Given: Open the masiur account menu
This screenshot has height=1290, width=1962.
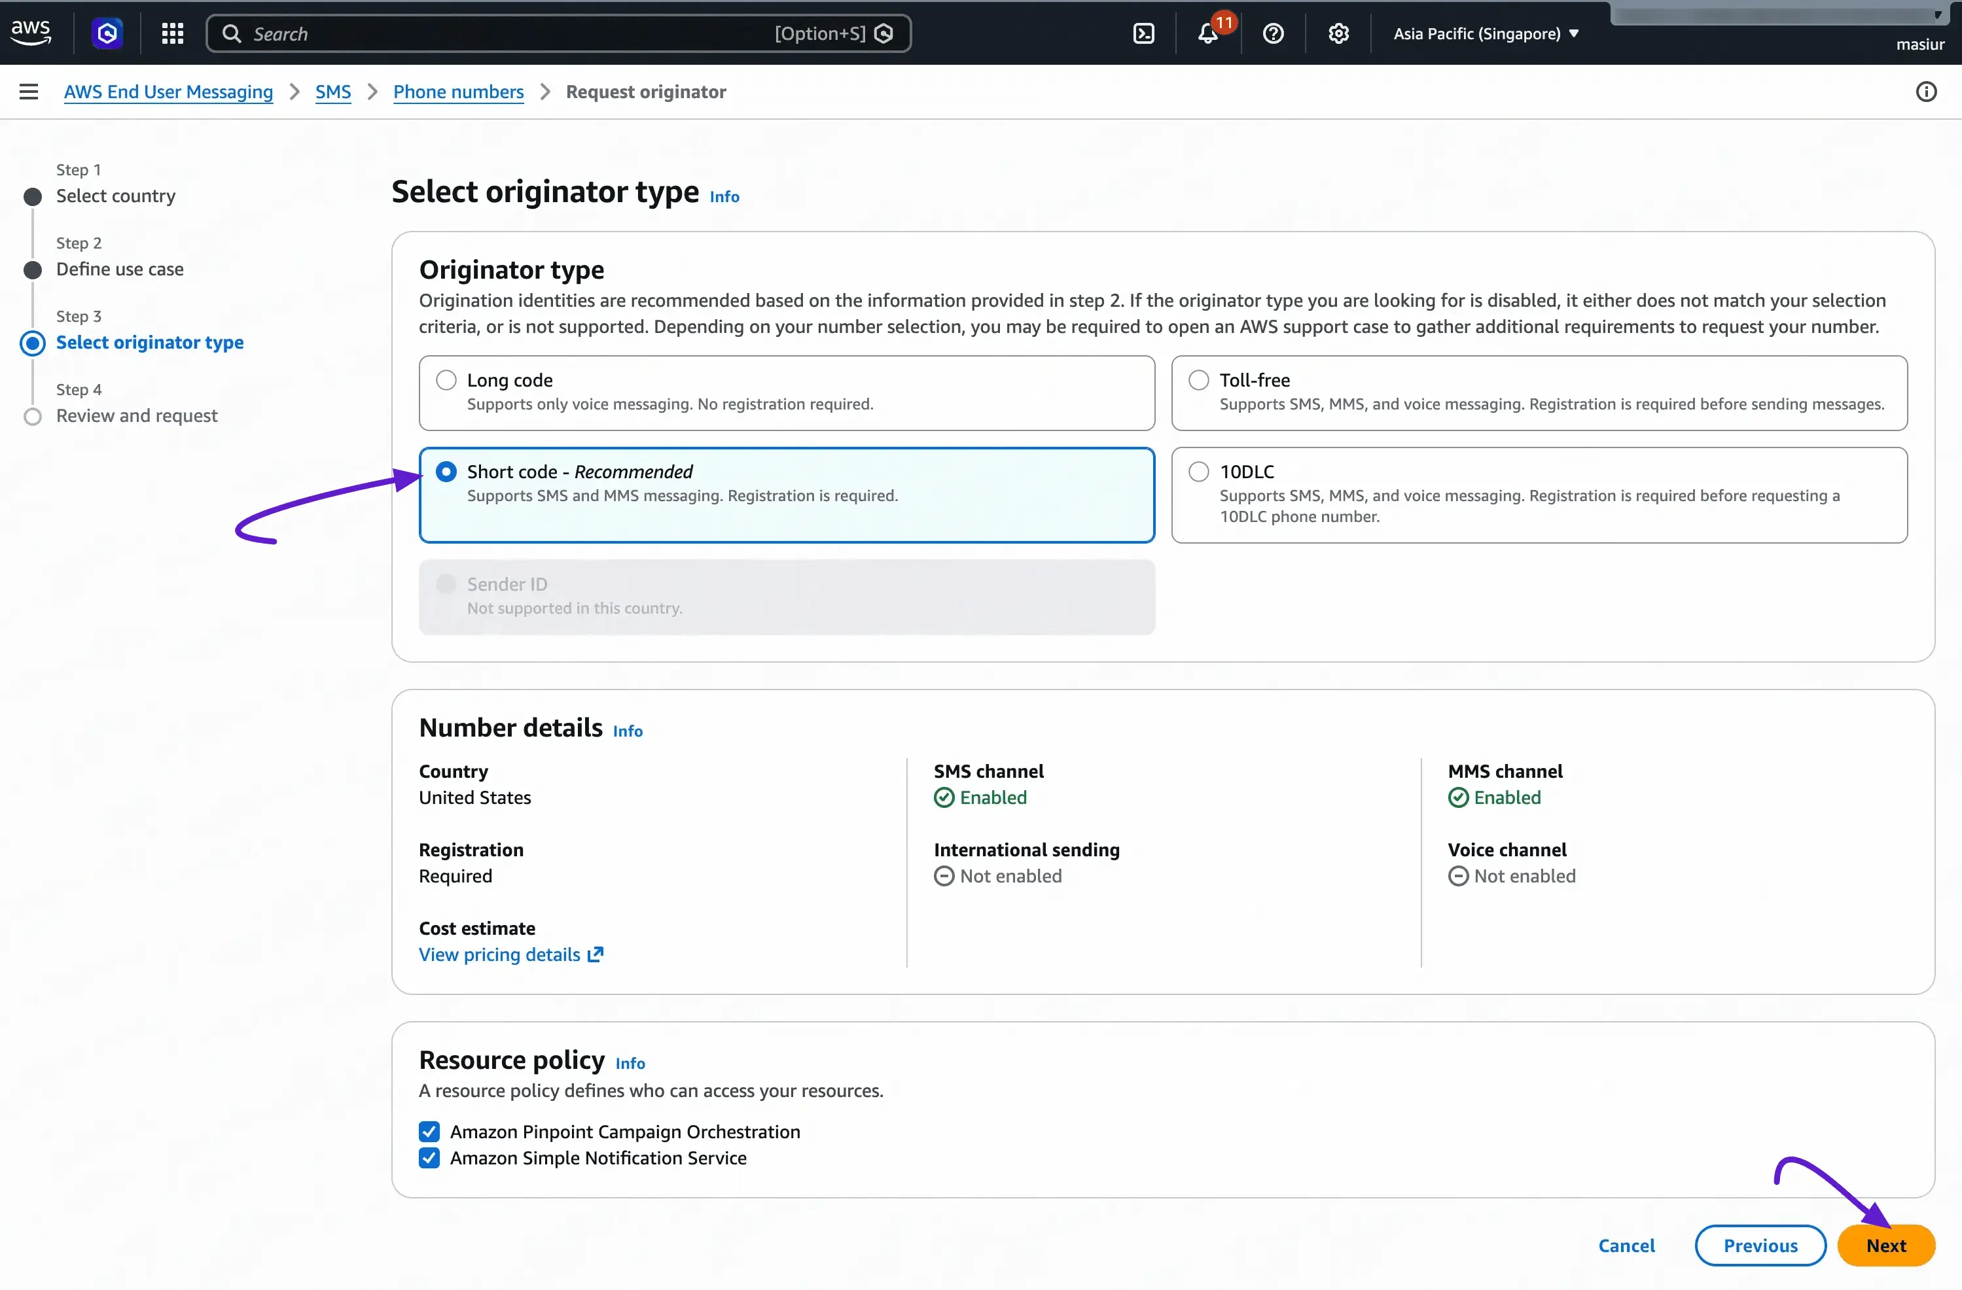Looking at the screenshot, I should pos(1919,44).
